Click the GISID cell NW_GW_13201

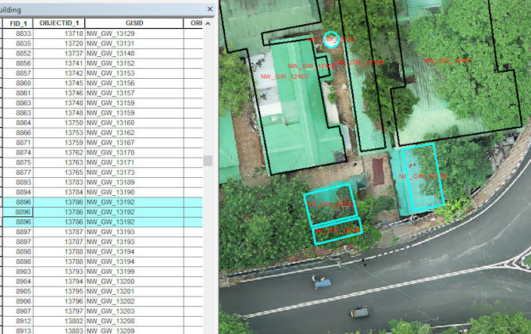(x=134, y=291)
